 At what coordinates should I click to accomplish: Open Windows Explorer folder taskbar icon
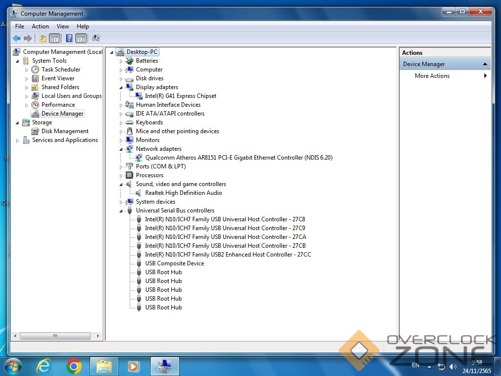click(x=104, y=366)
